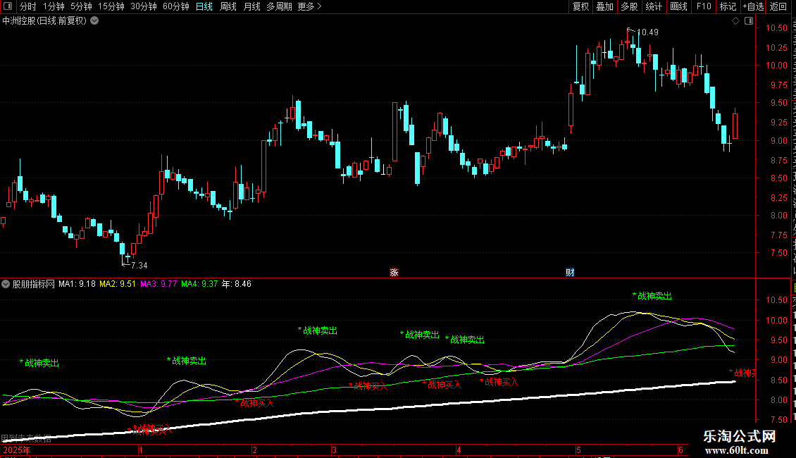The height and width of the screenshot is (458, 796).
Task: Select the 5分钟 period tab
Action: coord(81,6)
